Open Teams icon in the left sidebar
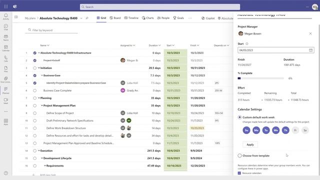 coord(6,37)
